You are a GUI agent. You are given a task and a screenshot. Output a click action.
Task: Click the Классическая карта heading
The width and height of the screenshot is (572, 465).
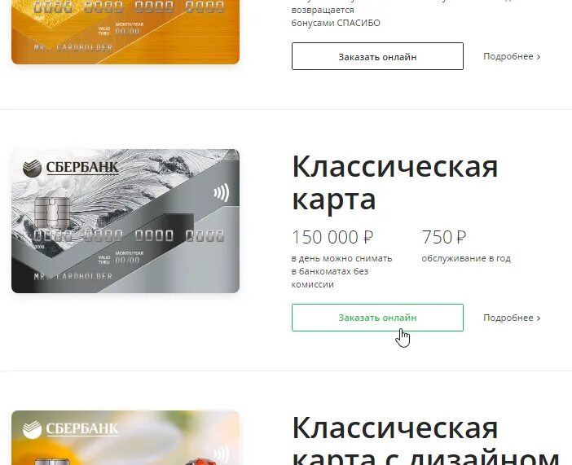tap(394, 182)
